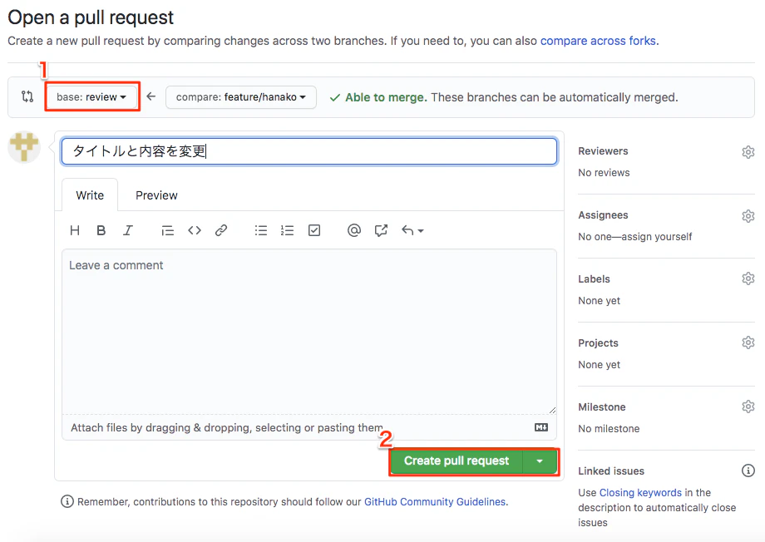Image resolution: width=765 pixels, height=542 pixels.
Task: Switch to the Preview tab
Action: 156,195
